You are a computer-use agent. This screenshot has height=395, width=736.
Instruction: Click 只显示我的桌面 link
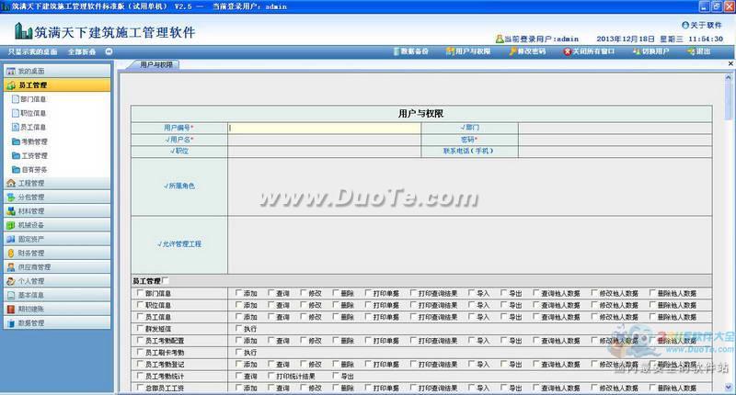click(x=31, y=51)
